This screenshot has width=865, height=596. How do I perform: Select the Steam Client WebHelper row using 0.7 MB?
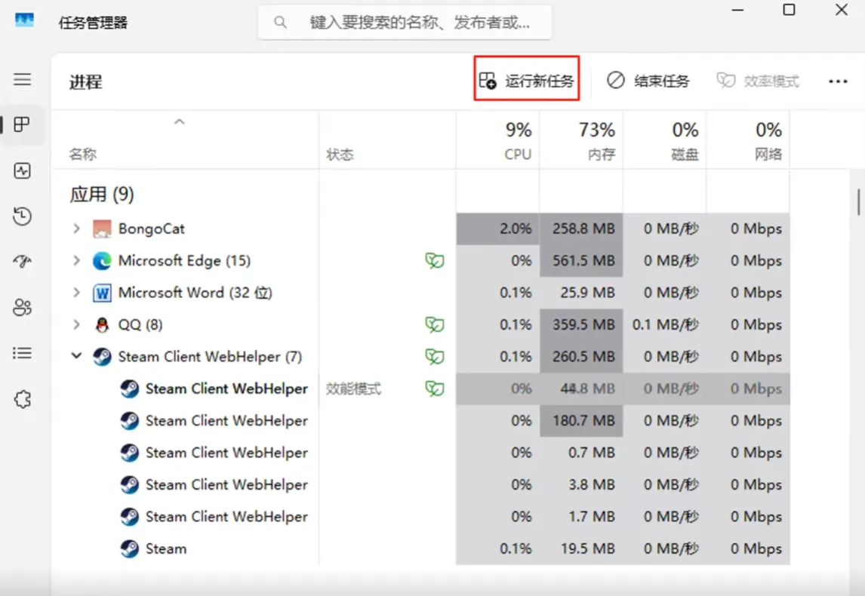pos(420,453)
